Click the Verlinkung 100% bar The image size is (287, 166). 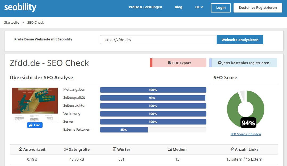click(153, 114)
